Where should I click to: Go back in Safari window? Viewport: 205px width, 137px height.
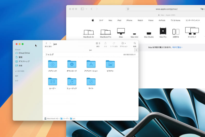click(x=91, y=9)
